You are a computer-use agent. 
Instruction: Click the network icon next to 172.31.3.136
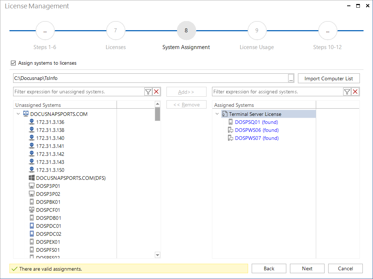(32, 122)
